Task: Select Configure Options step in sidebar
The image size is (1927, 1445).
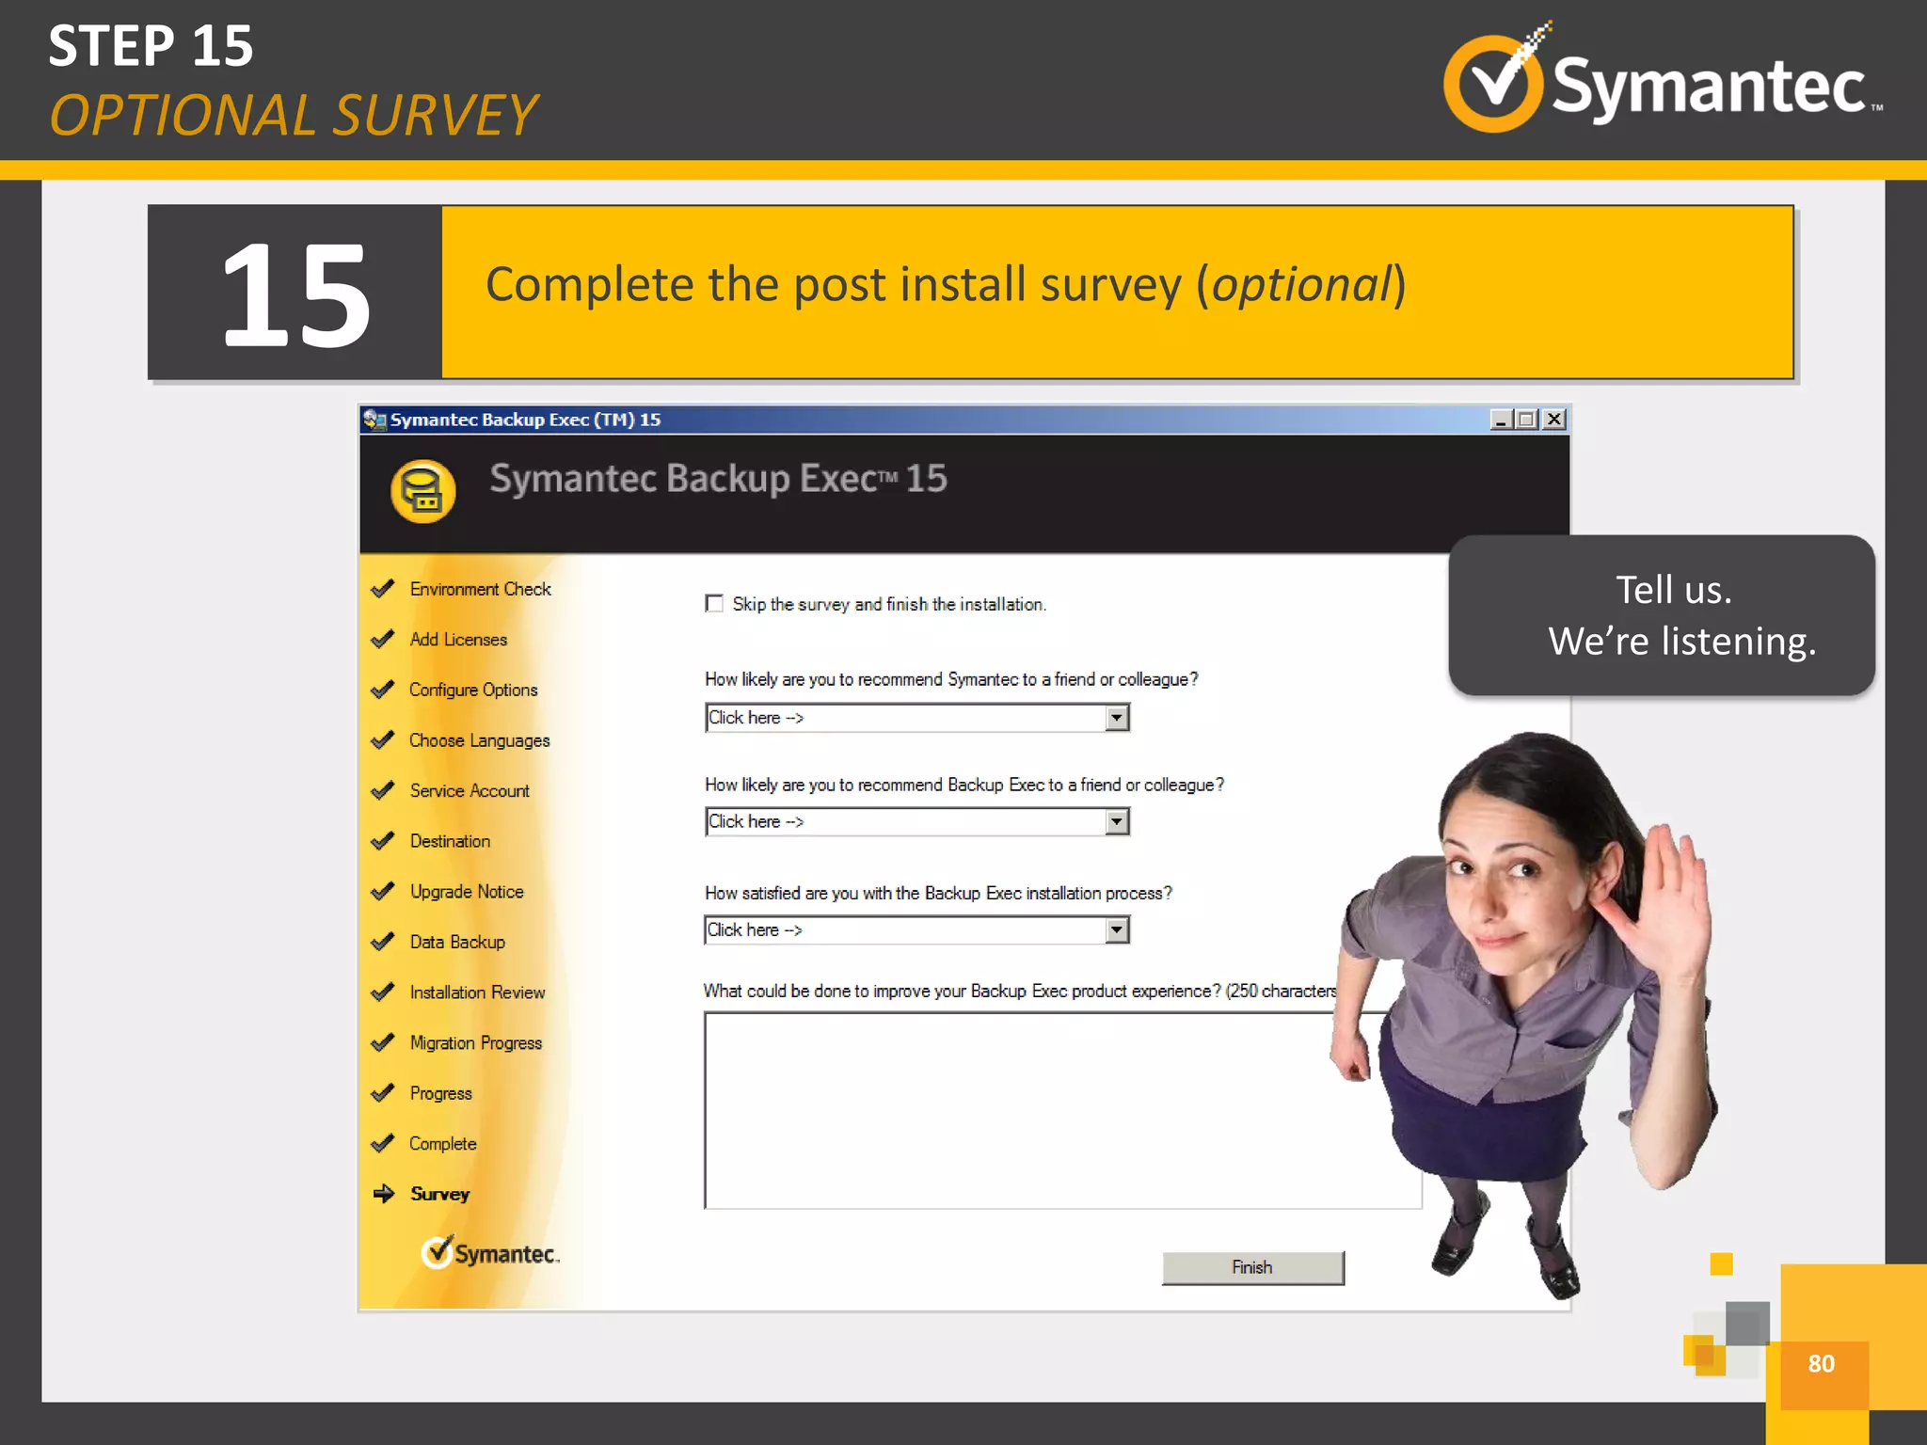Action: tap(473, 690)
